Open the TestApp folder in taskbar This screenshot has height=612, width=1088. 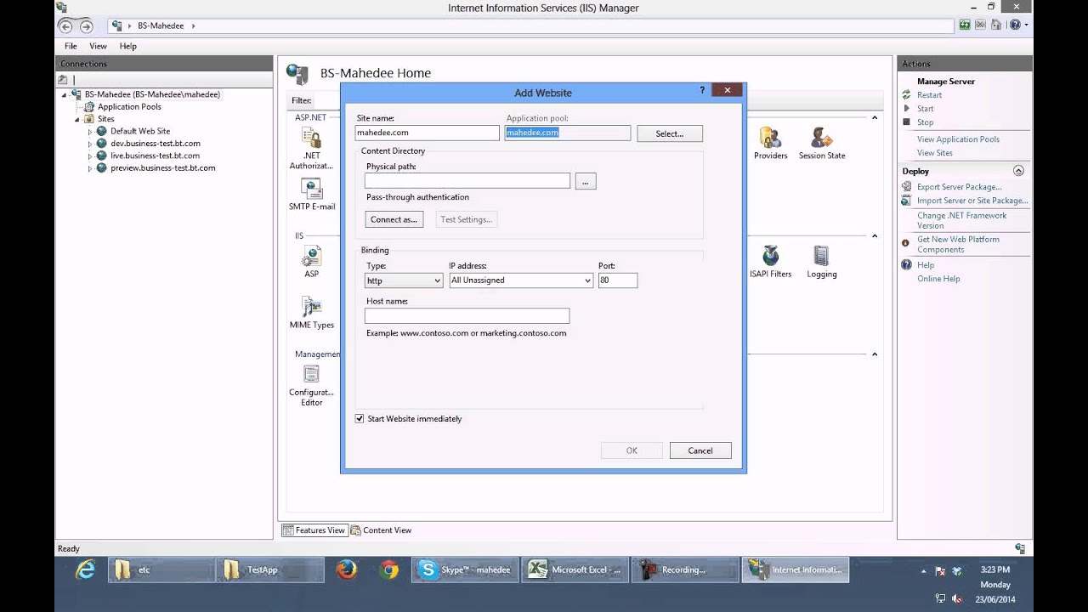click(269, 569)
